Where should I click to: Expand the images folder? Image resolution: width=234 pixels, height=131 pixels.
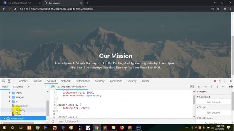tap(10, 97)
